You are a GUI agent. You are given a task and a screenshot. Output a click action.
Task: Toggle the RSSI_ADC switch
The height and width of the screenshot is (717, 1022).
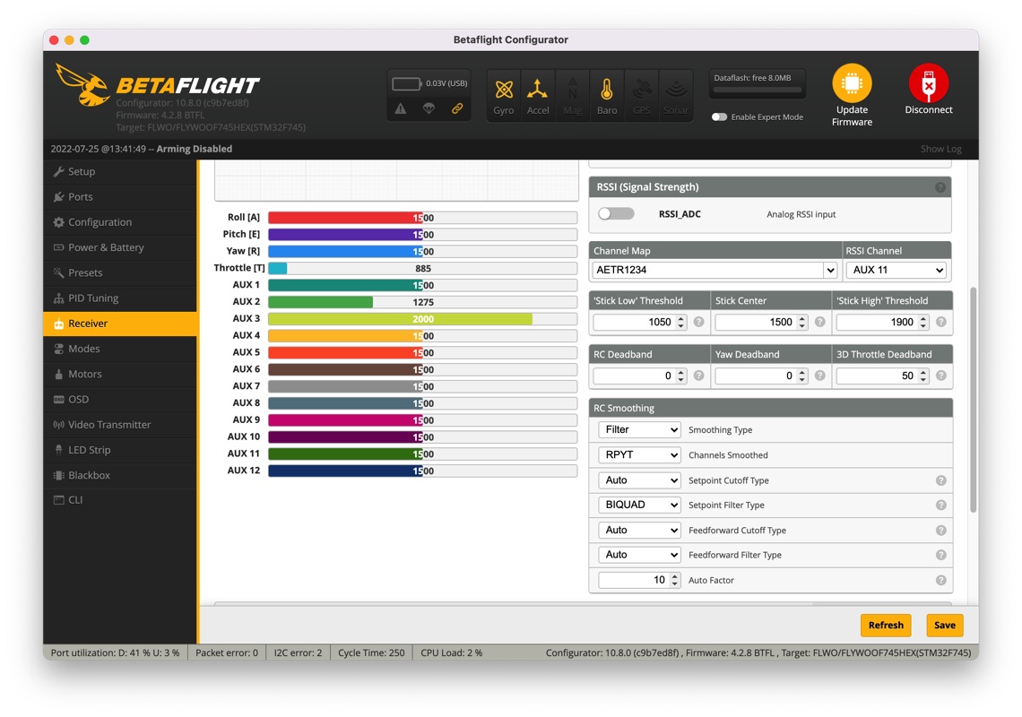(616, 214)
